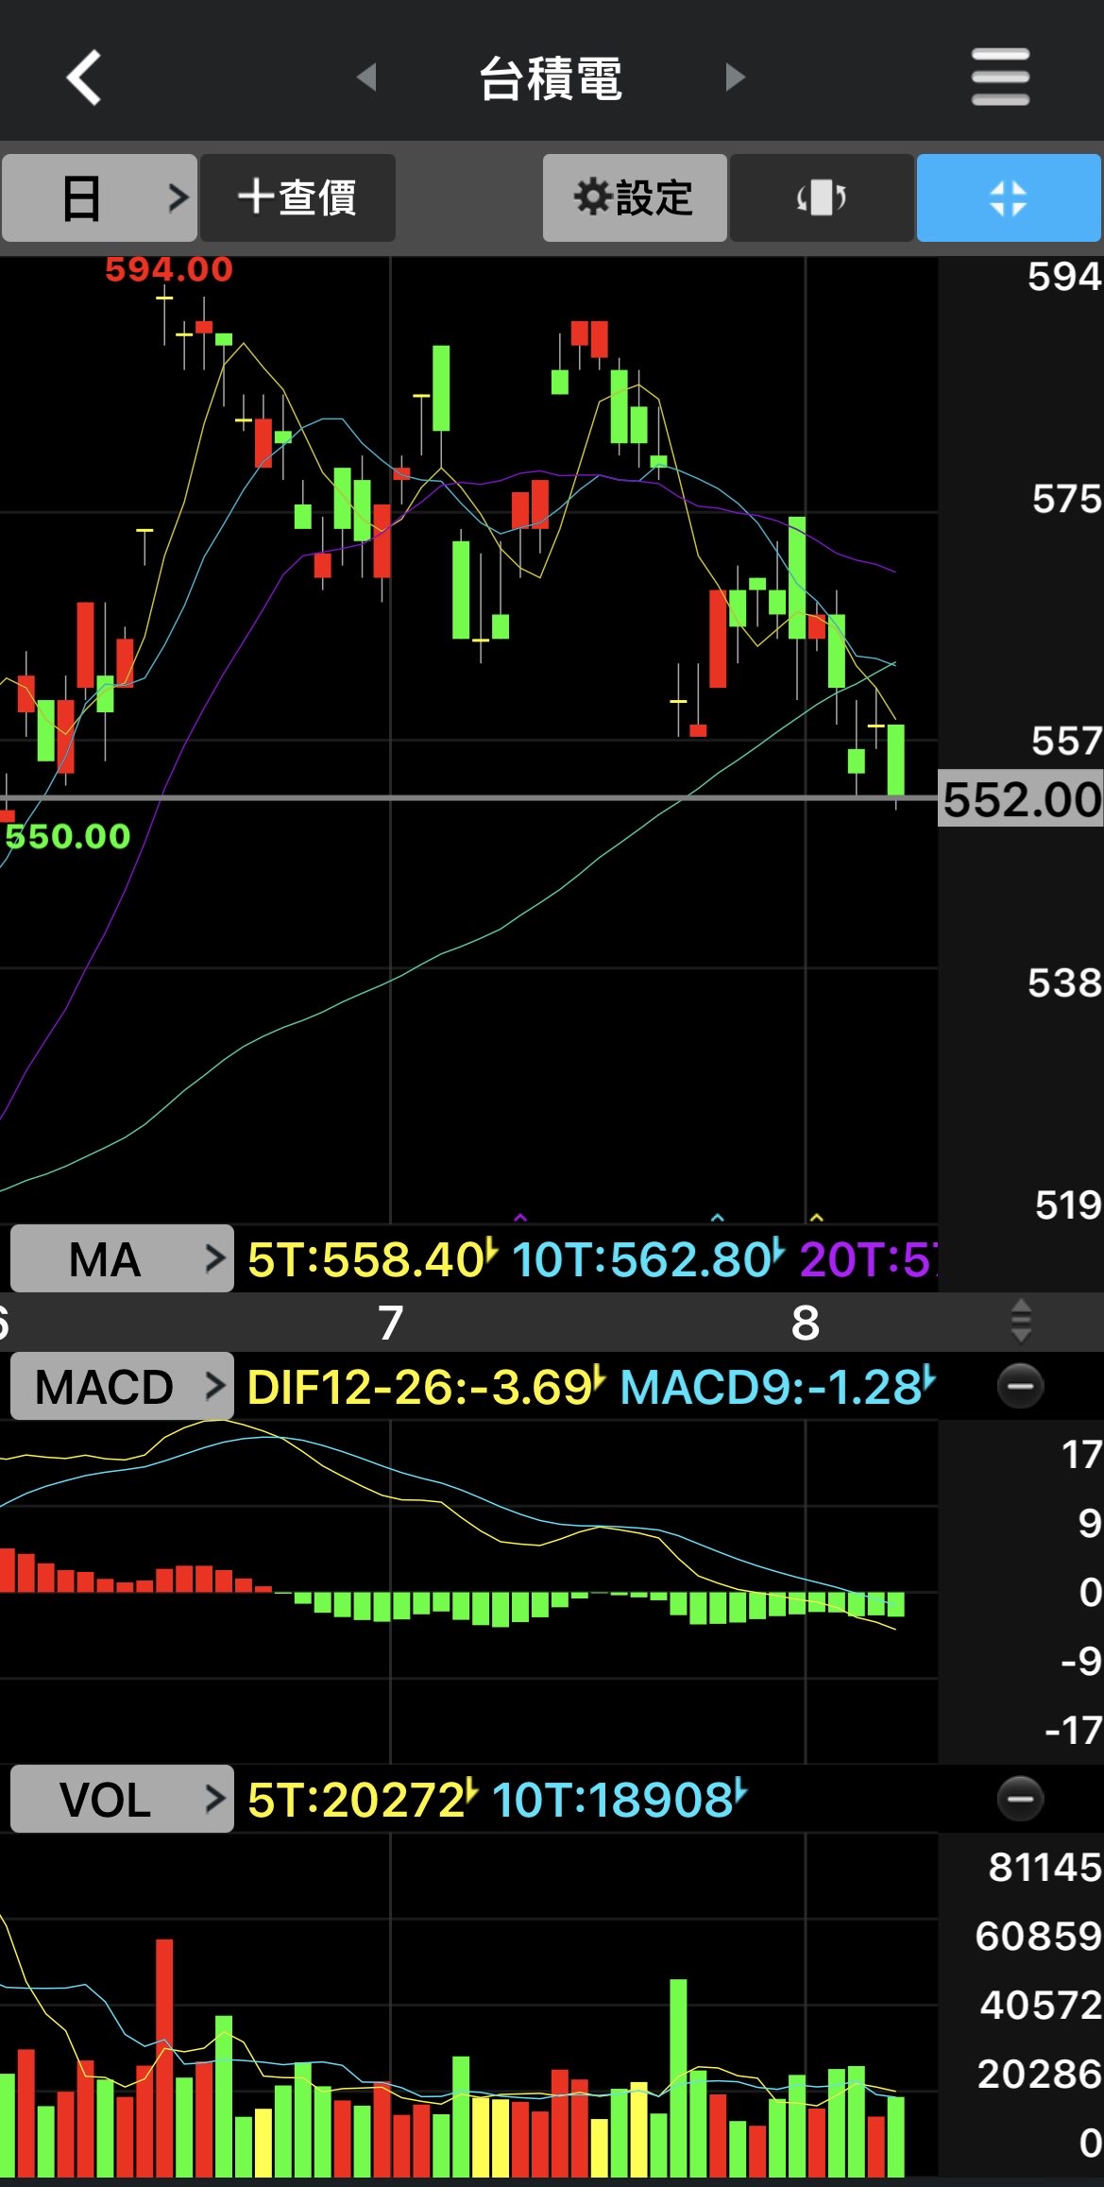Screen dimensions: 1104x2187
Task: Tap the month 7 axis label
Action: point(391,1323)
